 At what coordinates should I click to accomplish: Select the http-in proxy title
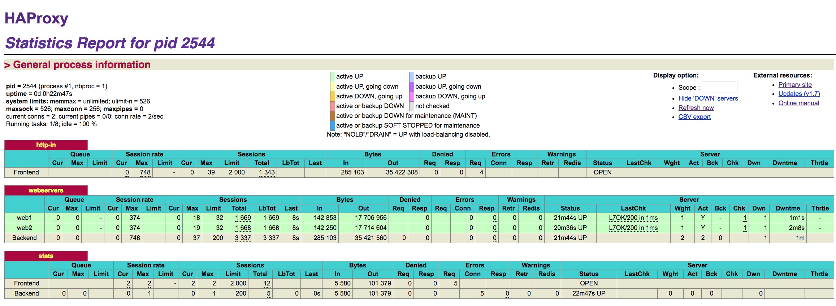click(x=46, y=145)
